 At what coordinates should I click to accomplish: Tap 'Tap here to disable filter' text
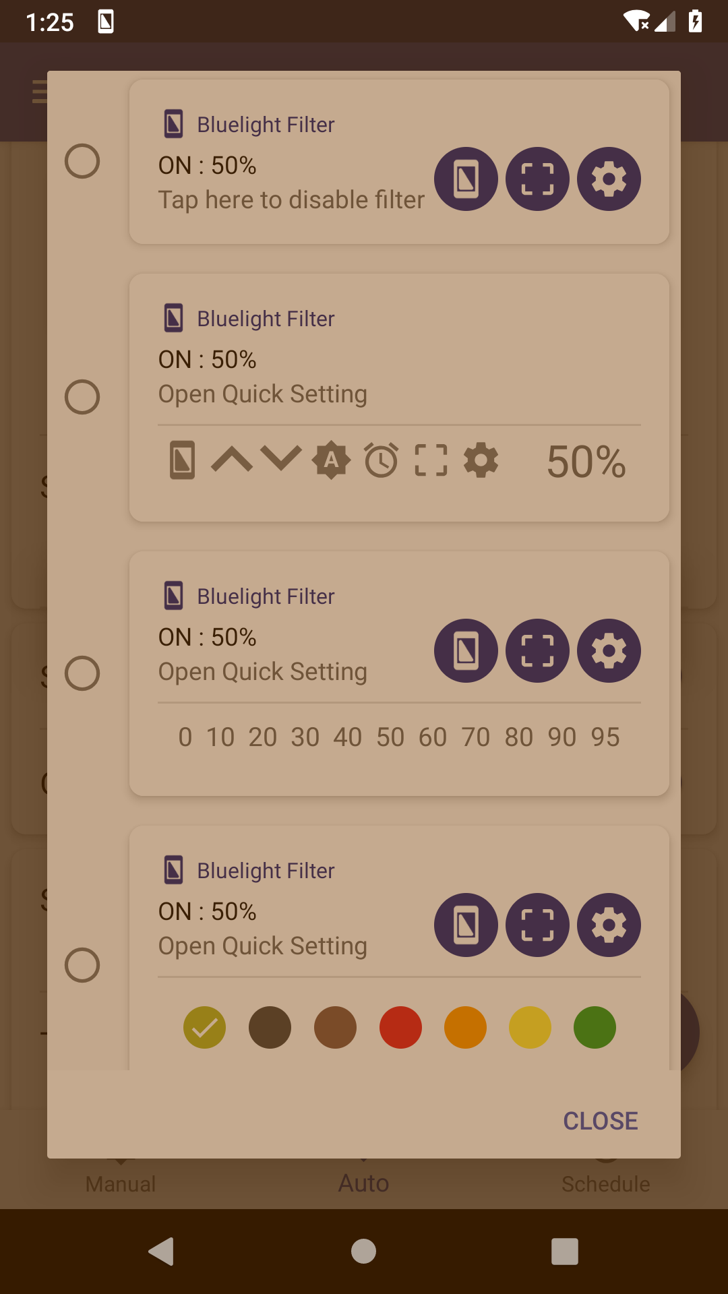291,199
